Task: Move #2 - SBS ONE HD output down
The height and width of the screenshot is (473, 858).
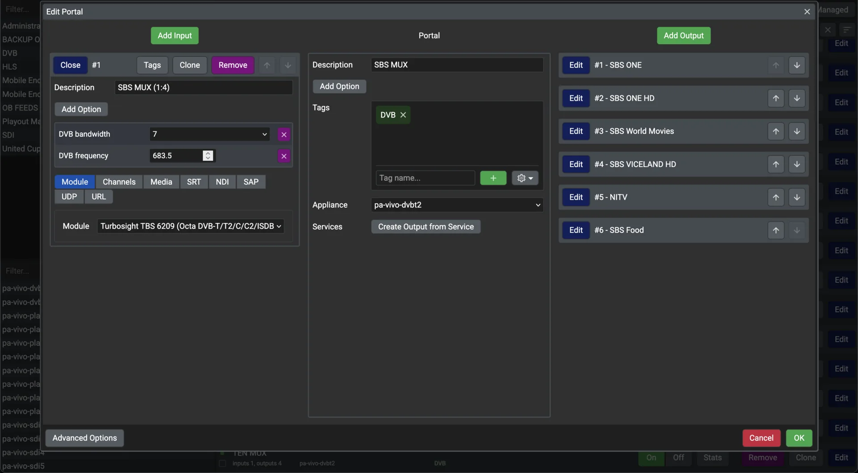Action: pyautogui.click(x=796, y=98)
